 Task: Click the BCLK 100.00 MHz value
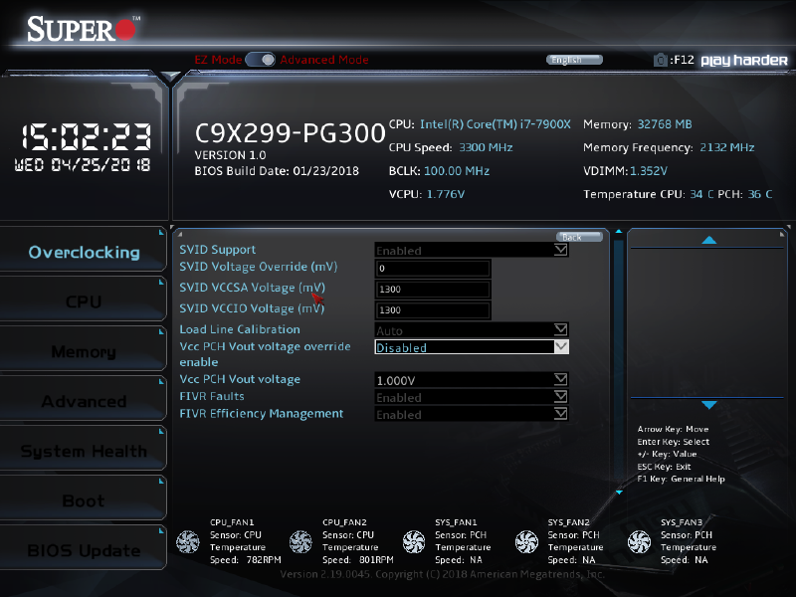click(457, 171)
